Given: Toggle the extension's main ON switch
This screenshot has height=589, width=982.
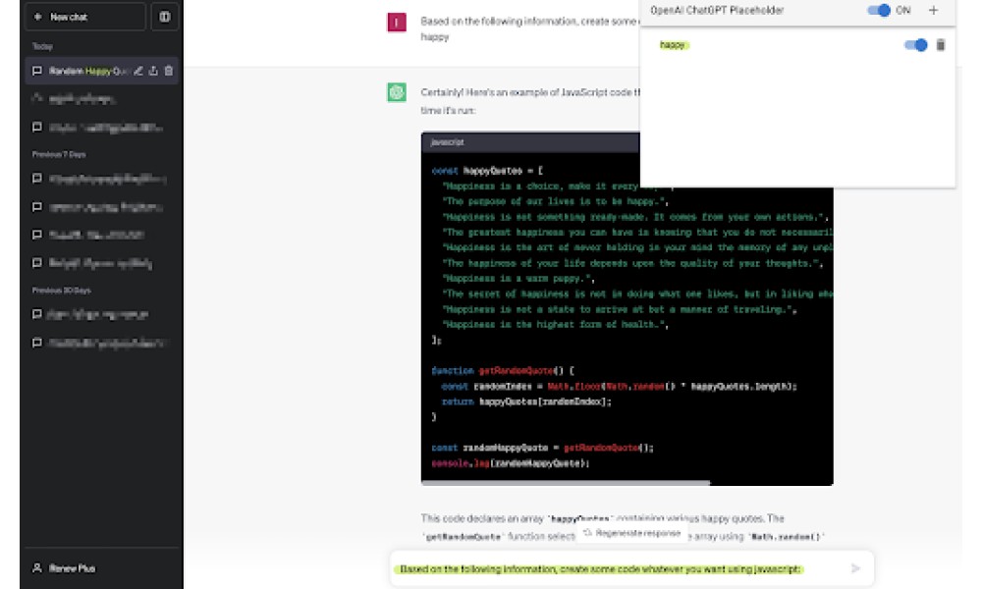Looking at the screenshot, I should pos(879,10).
